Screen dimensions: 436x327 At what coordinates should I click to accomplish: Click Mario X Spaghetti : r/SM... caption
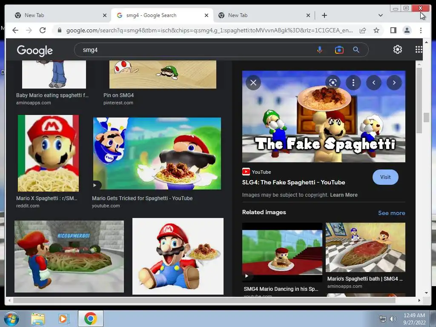coord(47,198)
